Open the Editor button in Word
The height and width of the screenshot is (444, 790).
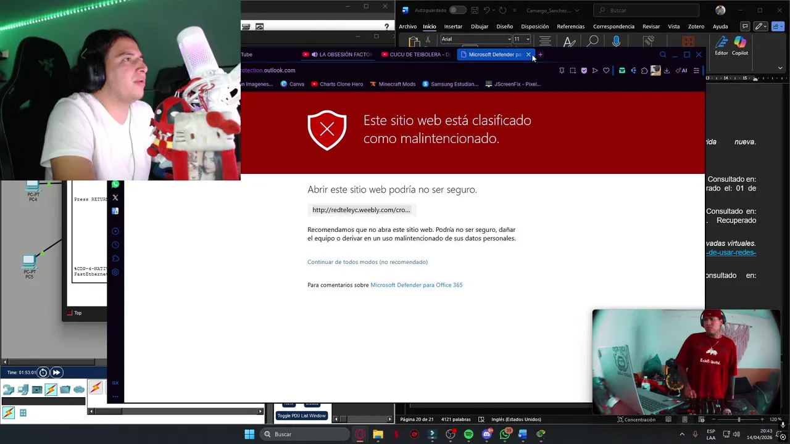(721, 46)
